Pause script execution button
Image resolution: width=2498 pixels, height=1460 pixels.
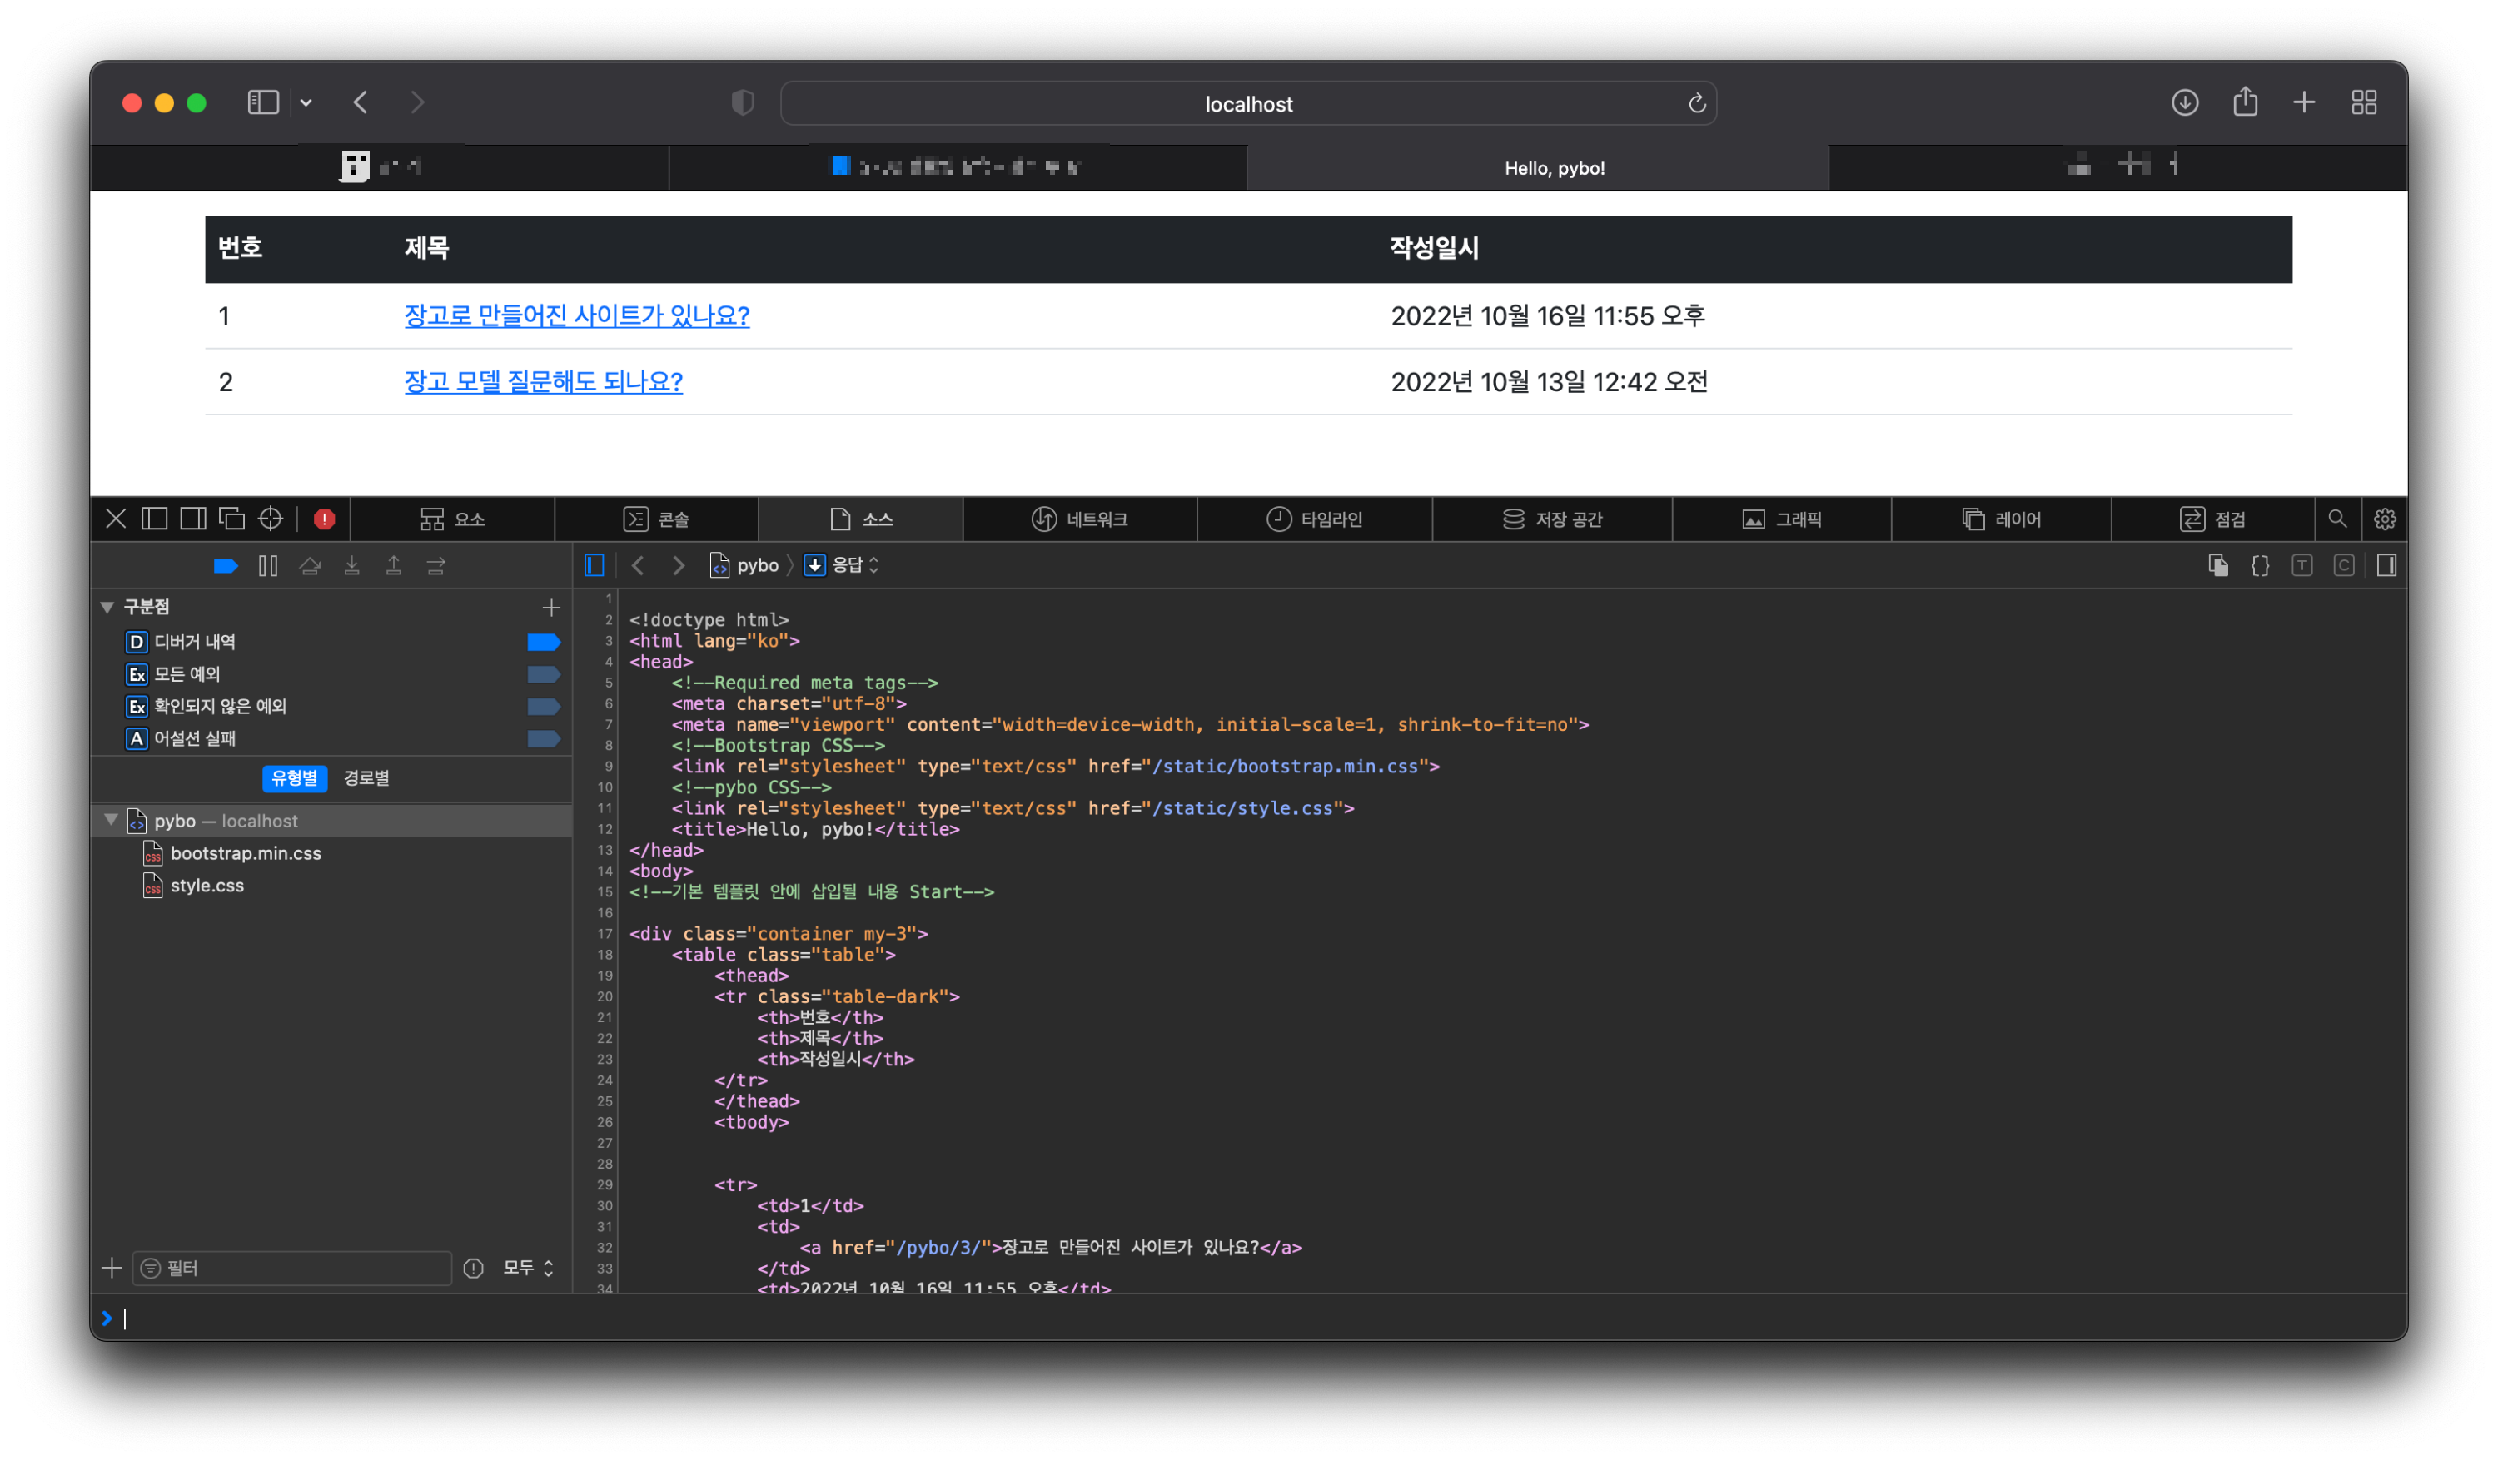[x=267, y=565]
